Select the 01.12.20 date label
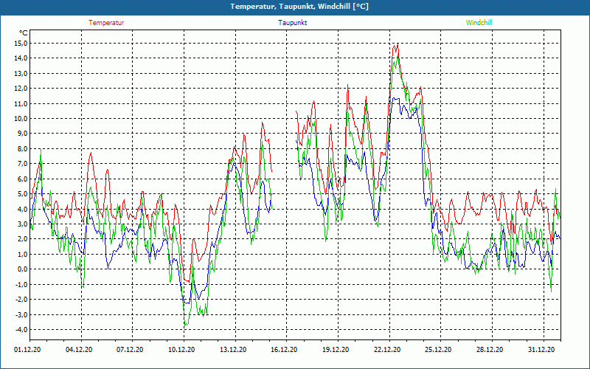Screen dimensions: 590x369 click(x=27, y=350)
